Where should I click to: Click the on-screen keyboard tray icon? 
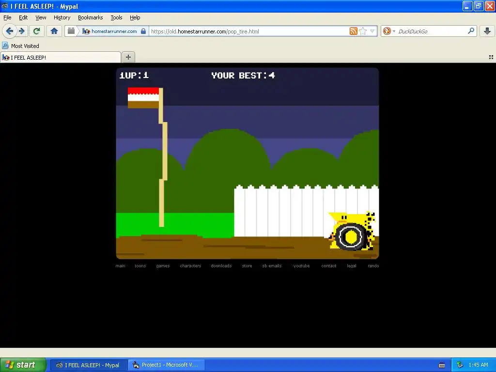click(442, 365)
